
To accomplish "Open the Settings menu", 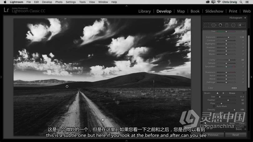I will [71, 2].
